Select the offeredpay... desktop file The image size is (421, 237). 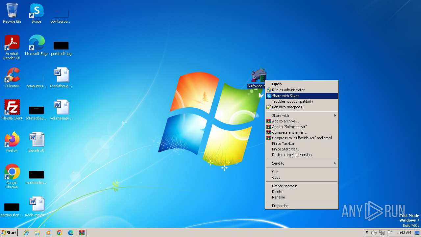(37, 112)
